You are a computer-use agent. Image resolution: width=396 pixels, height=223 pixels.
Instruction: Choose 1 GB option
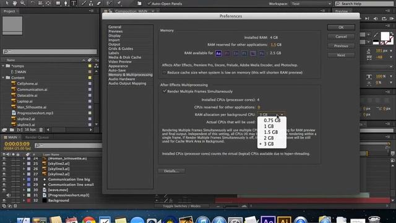click(x=272, y=126)
